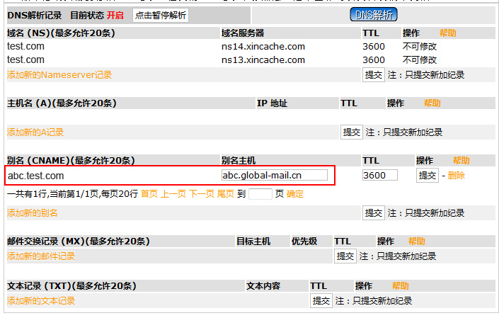Viewport: 499px width, 335px height.
Task: Click test.com in ns14 row
Action: click(25, 47)
